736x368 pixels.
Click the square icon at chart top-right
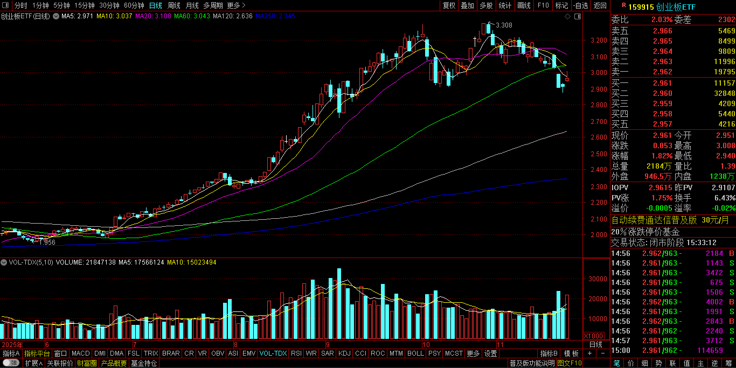point(578,17)
